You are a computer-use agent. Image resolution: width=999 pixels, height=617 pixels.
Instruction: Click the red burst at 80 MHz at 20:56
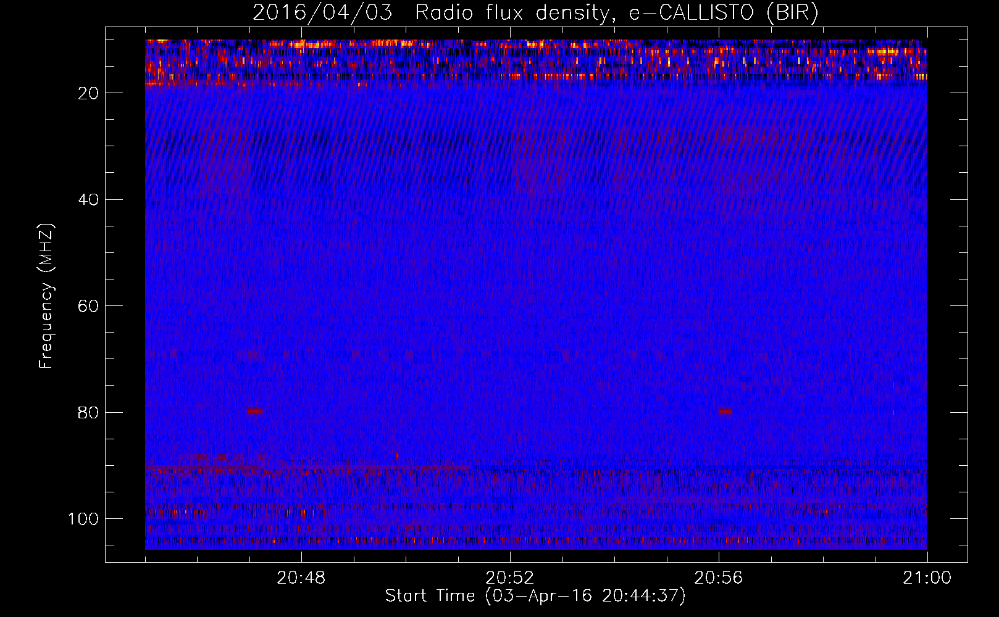pyautogui.click(x=725, y=410)
